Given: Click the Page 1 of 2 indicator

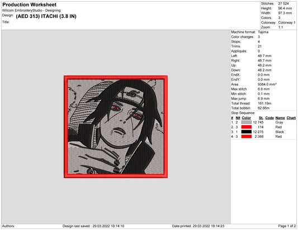Looking at the screenshot, I should click(x=287, y=226).
